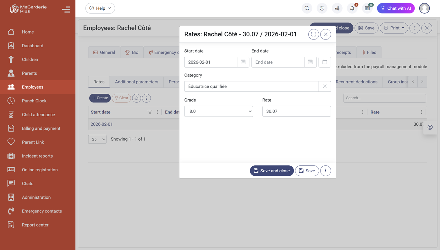Open the notifications bell icon
Image resolution: width=440 pixels, height=250 pixels.
click(352, 8)
